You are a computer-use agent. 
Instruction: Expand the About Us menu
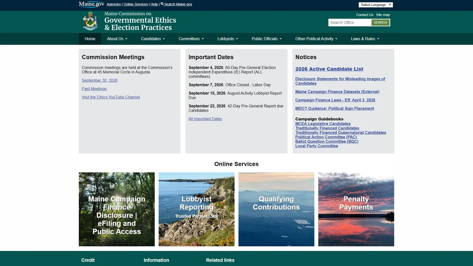point(117,39)
